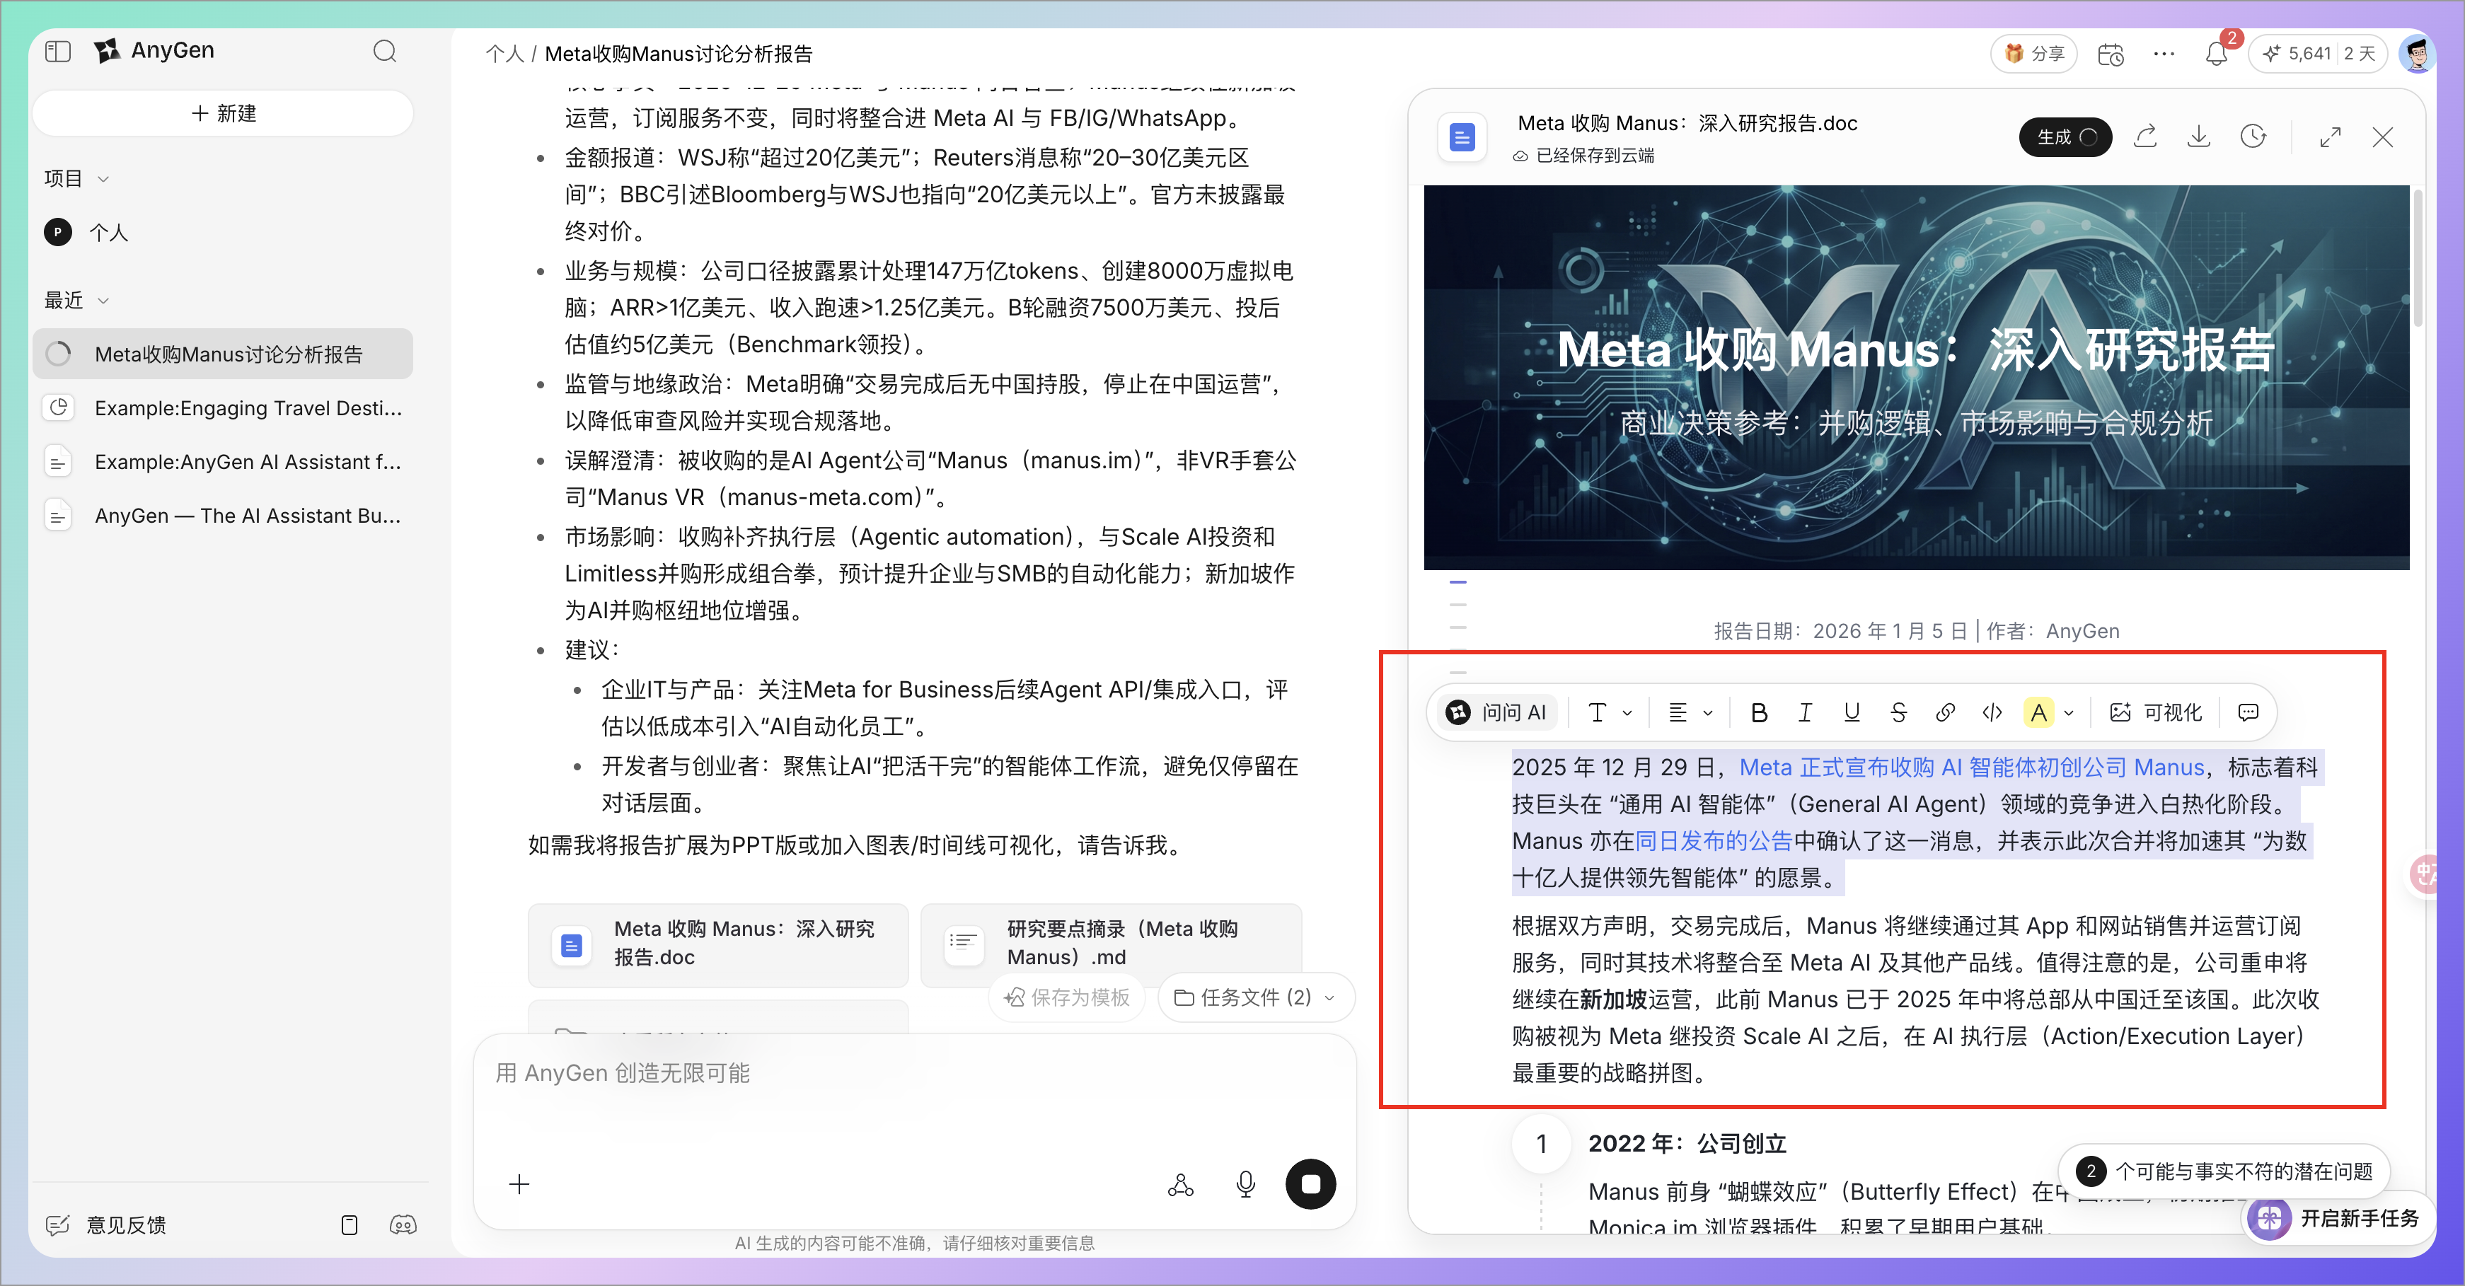This screenshot has height=1286, width=2465.
Task: Download the document with the download icon
Action: click(x=2199, y=137)
